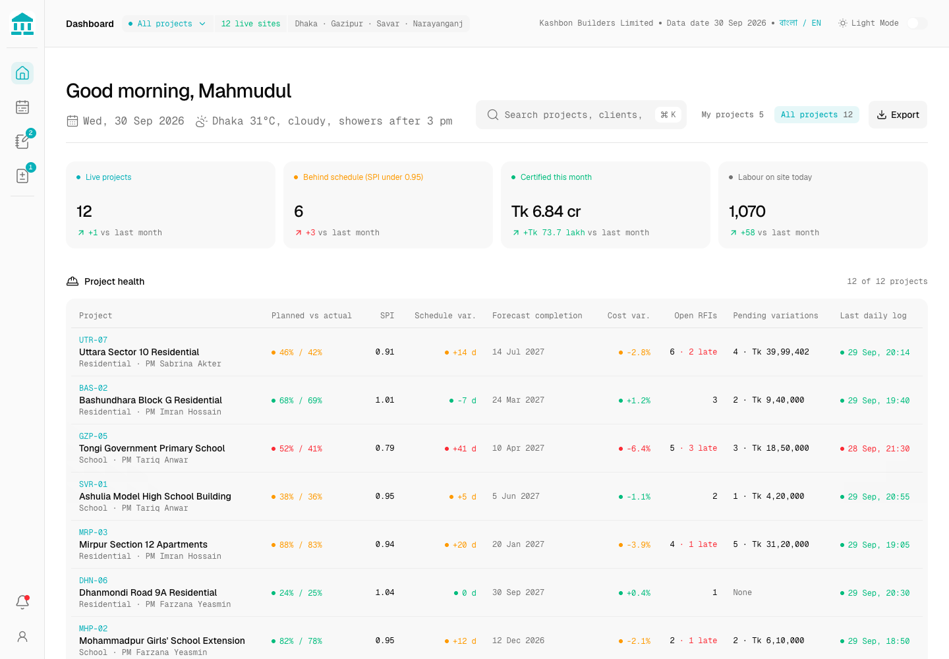Image resolution: width=949 pixels, height=659 pixels.
Task: Switch language to EN
Action: tap(817, 23)
